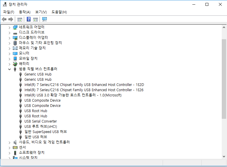This screenshot has width=227, height=167.
Task: Click the 모바일 장치 icon
Action: tap(15, 58)
